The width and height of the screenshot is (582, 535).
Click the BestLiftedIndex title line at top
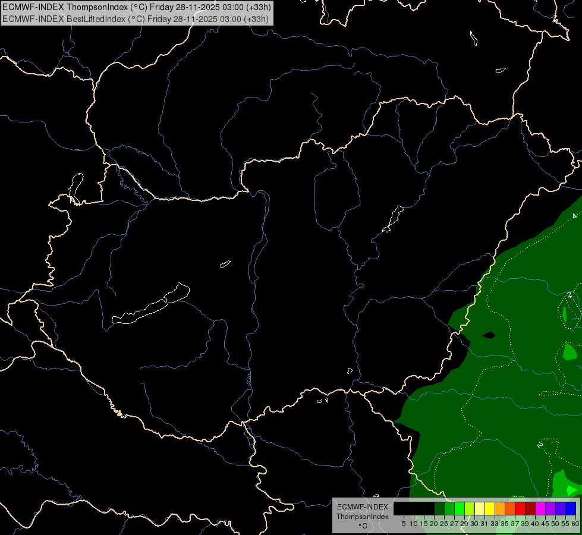[135, 19]
